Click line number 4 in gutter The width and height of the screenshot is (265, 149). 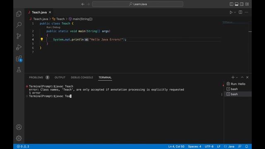click(33, 40)
